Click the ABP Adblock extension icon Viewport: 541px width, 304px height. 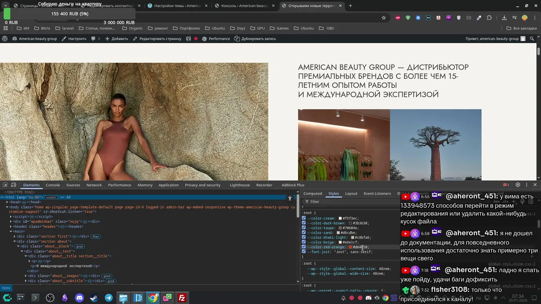(x=398, y=18)
